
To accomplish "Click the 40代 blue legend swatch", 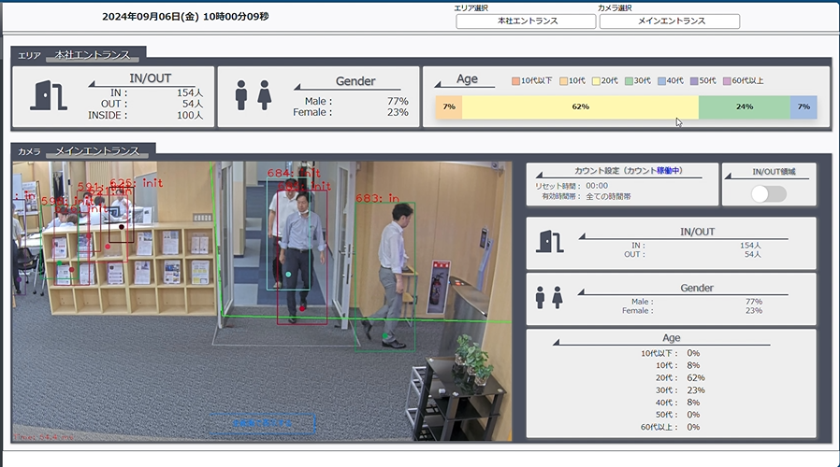I will click(662, 81).
